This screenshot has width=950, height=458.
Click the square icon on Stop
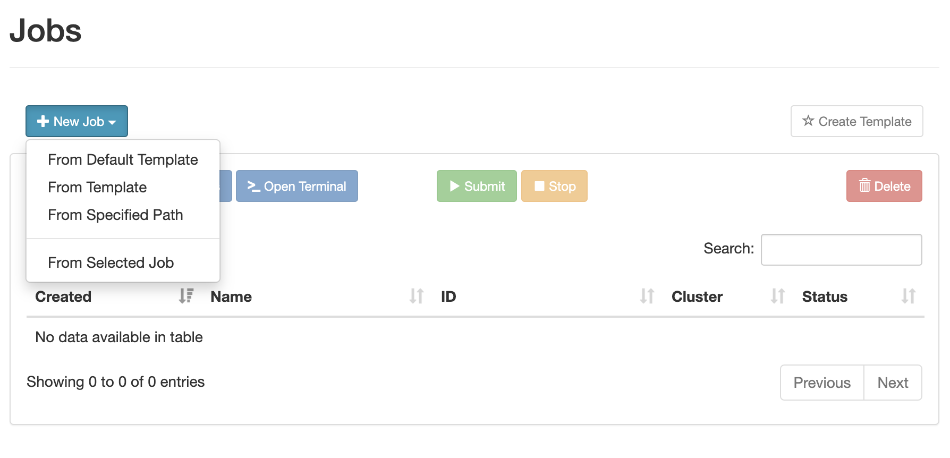click(539, 186)
